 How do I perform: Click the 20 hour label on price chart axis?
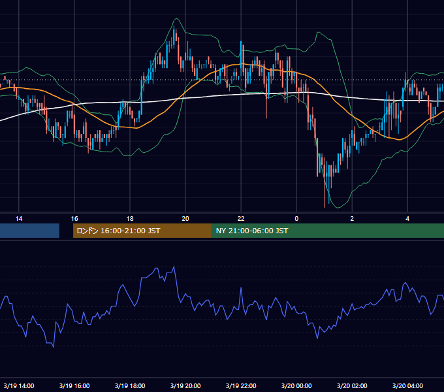pyautogui.click(x=185, y=219)
